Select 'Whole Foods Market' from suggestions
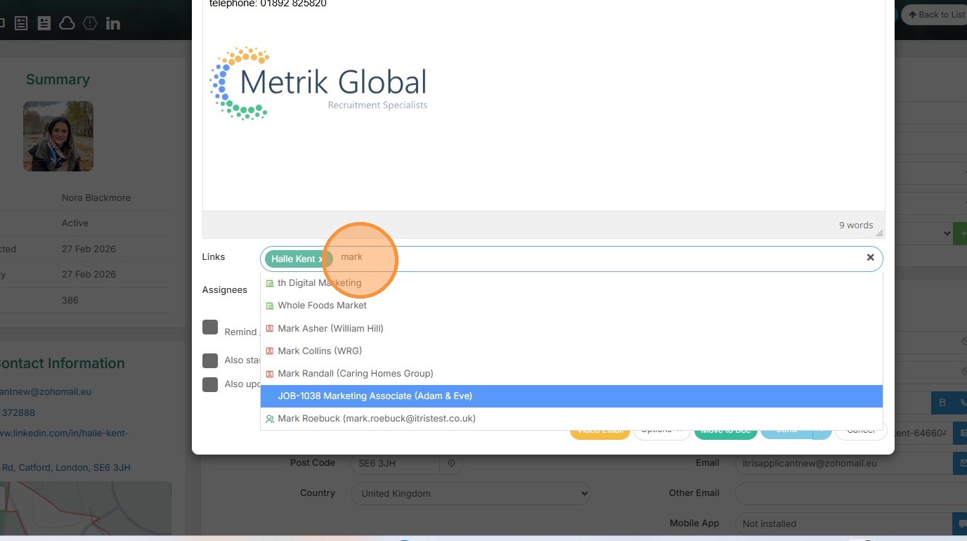This screenshot has width=967, height=541. 571,306
